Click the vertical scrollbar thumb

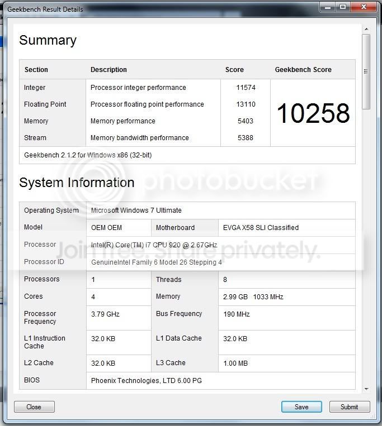point(366,71)
